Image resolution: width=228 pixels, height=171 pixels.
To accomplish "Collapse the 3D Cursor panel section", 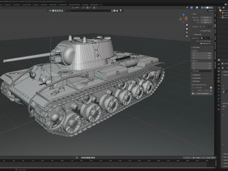I will [196, 47].
